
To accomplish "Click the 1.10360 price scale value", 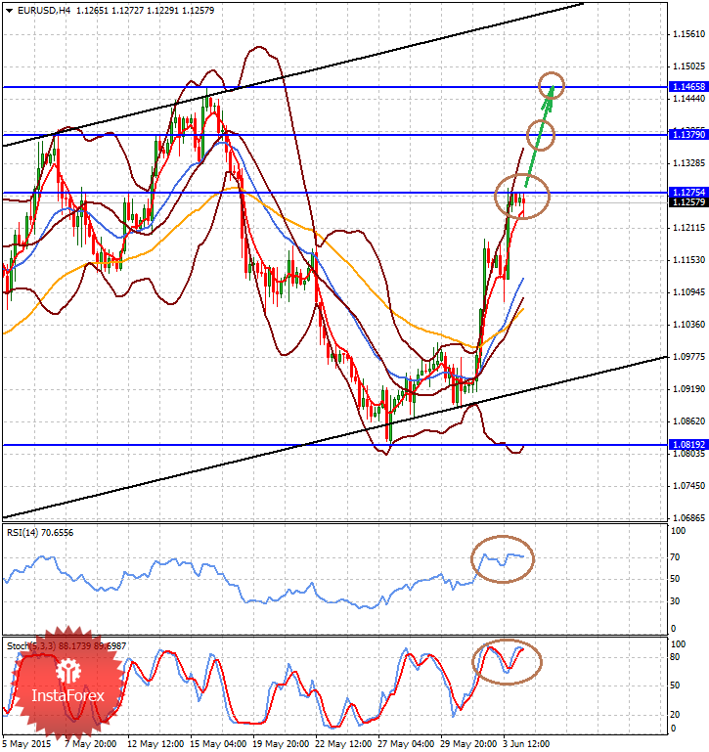I will 688,325.
